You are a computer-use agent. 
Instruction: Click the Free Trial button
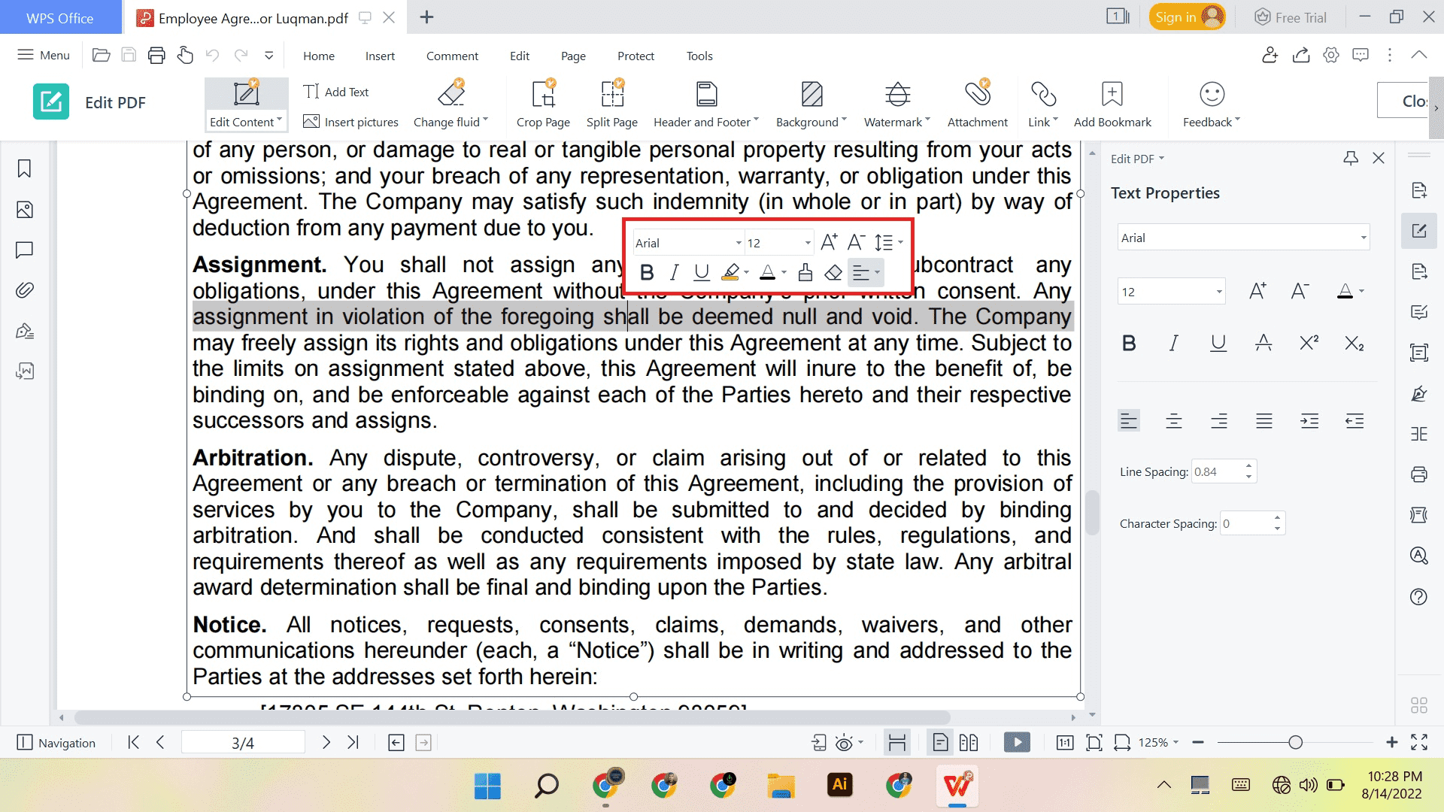[x=1291, y=17]
